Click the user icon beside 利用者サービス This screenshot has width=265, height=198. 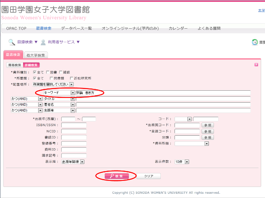[x=43, y=42]
